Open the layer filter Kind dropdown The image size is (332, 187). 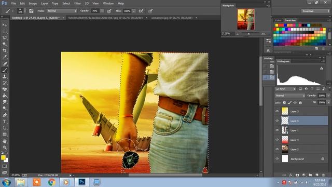tap(285, 89)
